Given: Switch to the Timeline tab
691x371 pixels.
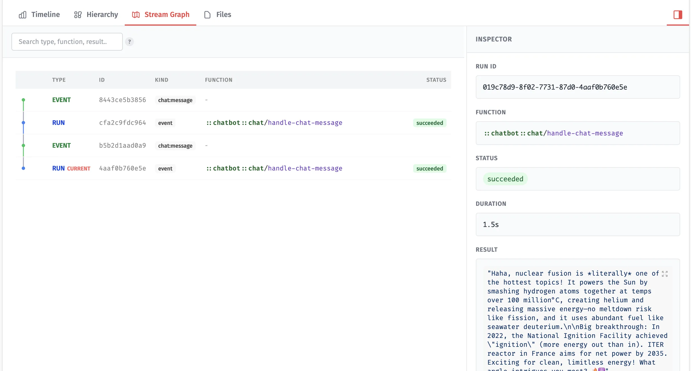Looking at the screenshot, I should tap(45, 14).
